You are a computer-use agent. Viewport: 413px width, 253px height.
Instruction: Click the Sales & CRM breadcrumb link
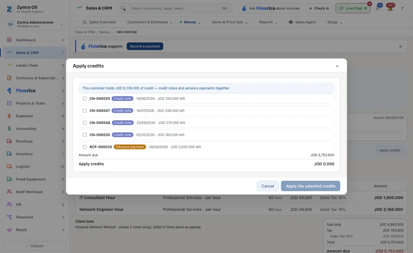[85, 32]
